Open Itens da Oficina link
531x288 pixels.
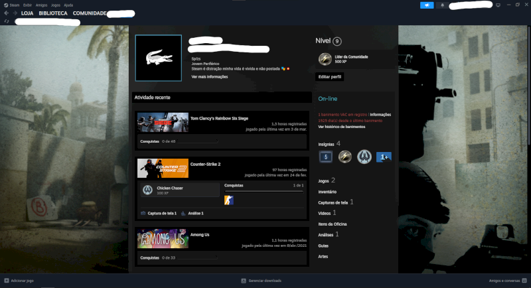pyautogui.click(x=333, y=224)
